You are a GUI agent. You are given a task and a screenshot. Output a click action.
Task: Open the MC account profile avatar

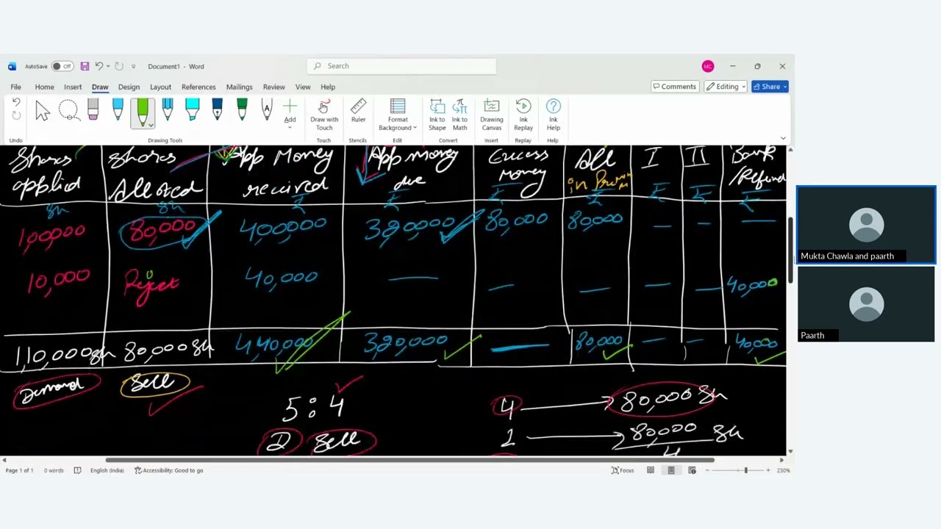pyautogui.click(x=708, y=66)
